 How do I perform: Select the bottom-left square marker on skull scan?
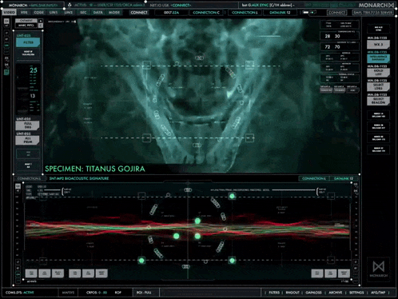coord(146,138)
